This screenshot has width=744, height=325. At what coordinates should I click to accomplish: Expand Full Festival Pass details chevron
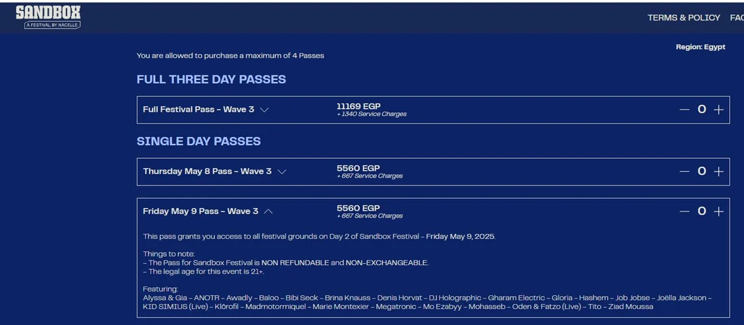[264, 110]
